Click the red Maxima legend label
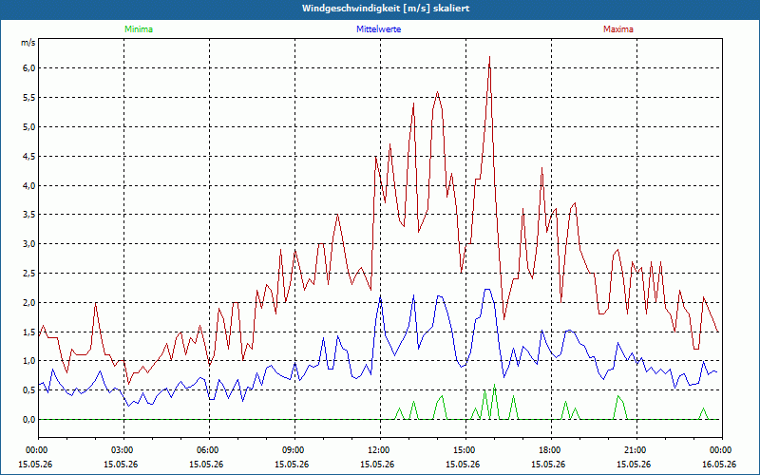 click(x=618, y=29)
